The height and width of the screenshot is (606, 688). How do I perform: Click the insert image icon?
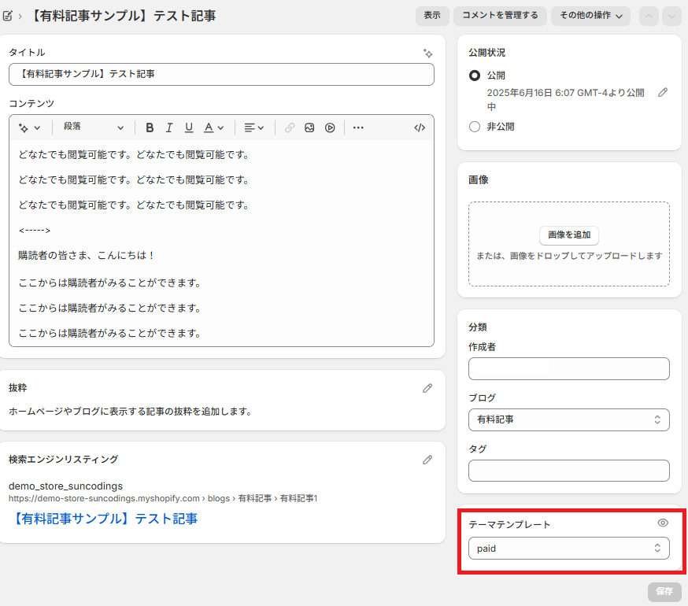[x=309, y=127]
